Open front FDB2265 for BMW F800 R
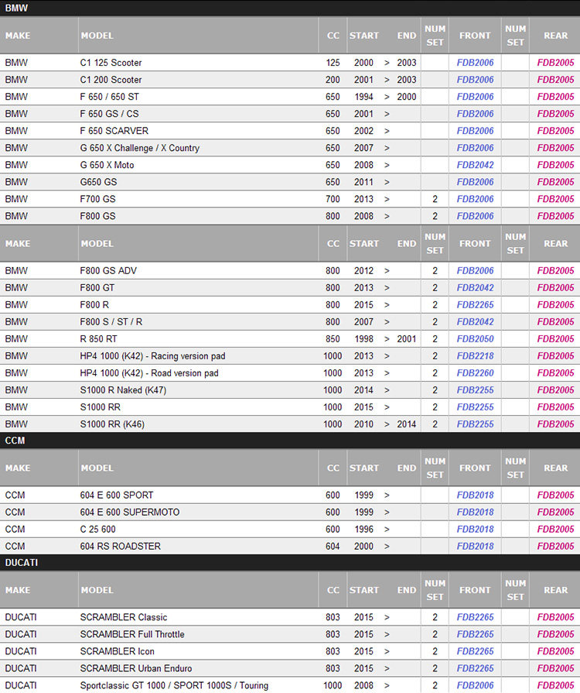This screenshot has height=693, width=580. click(x=475, y=305)
